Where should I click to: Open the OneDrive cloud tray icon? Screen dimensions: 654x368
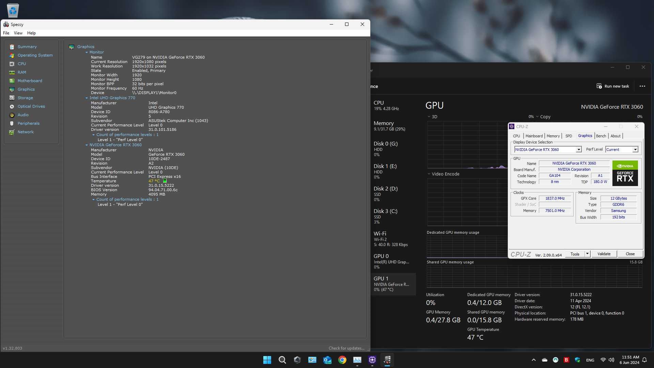pyautogui.click(x=545, y=360)
